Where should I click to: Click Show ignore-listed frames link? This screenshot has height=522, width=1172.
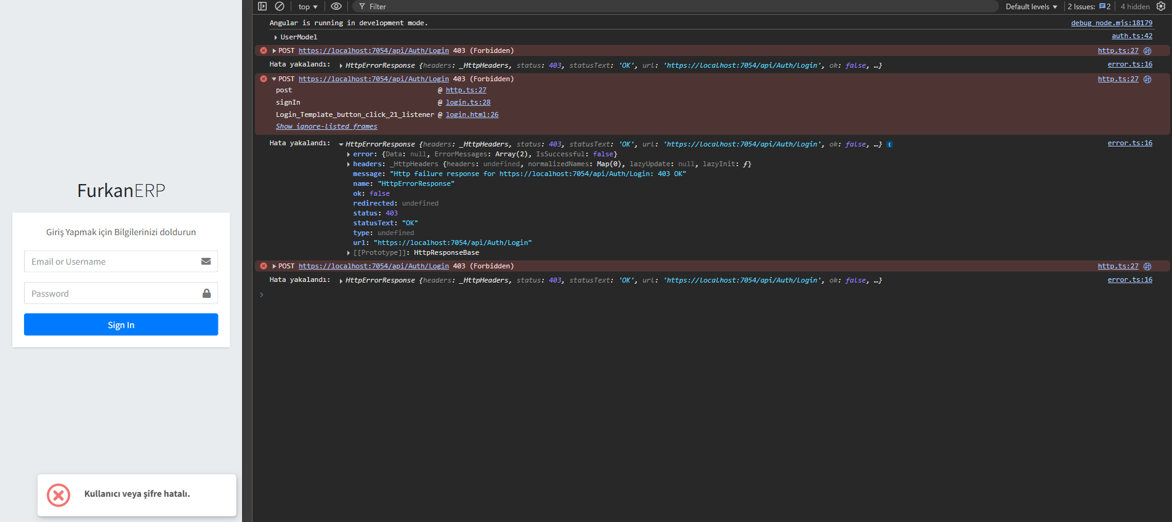(326, 127)
